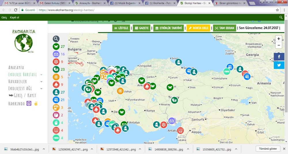
Task: Open options chevron for 12572948_421342 download
Action: (140, 149)
